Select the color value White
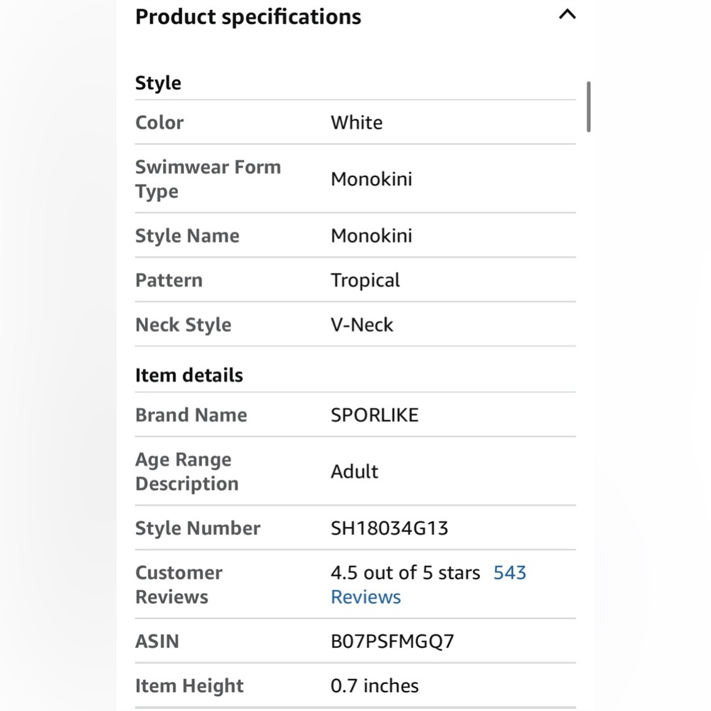Viewport: 711px width, 711px height. 356,122
